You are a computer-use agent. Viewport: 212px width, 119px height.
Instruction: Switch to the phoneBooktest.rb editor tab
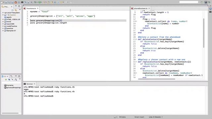click(x=140, y=8)
